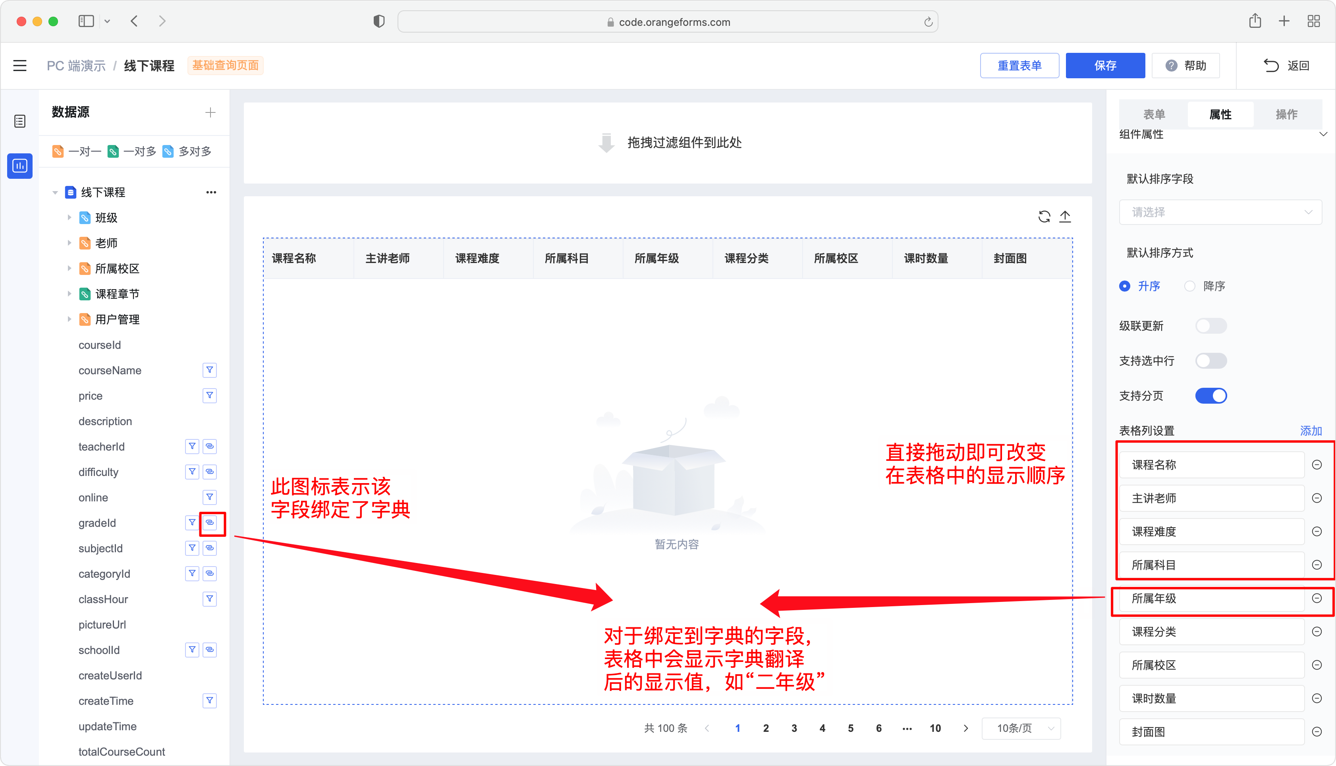Image resolution: width=1336 pixels, height=766 pixels.
Task: Click the filter icon beside price
Action: click(210, 396)
